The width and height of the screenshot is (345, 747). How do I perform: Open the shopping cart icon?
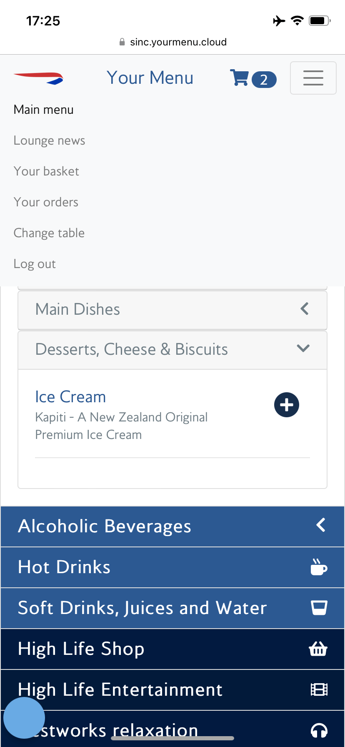coord(240,78)
